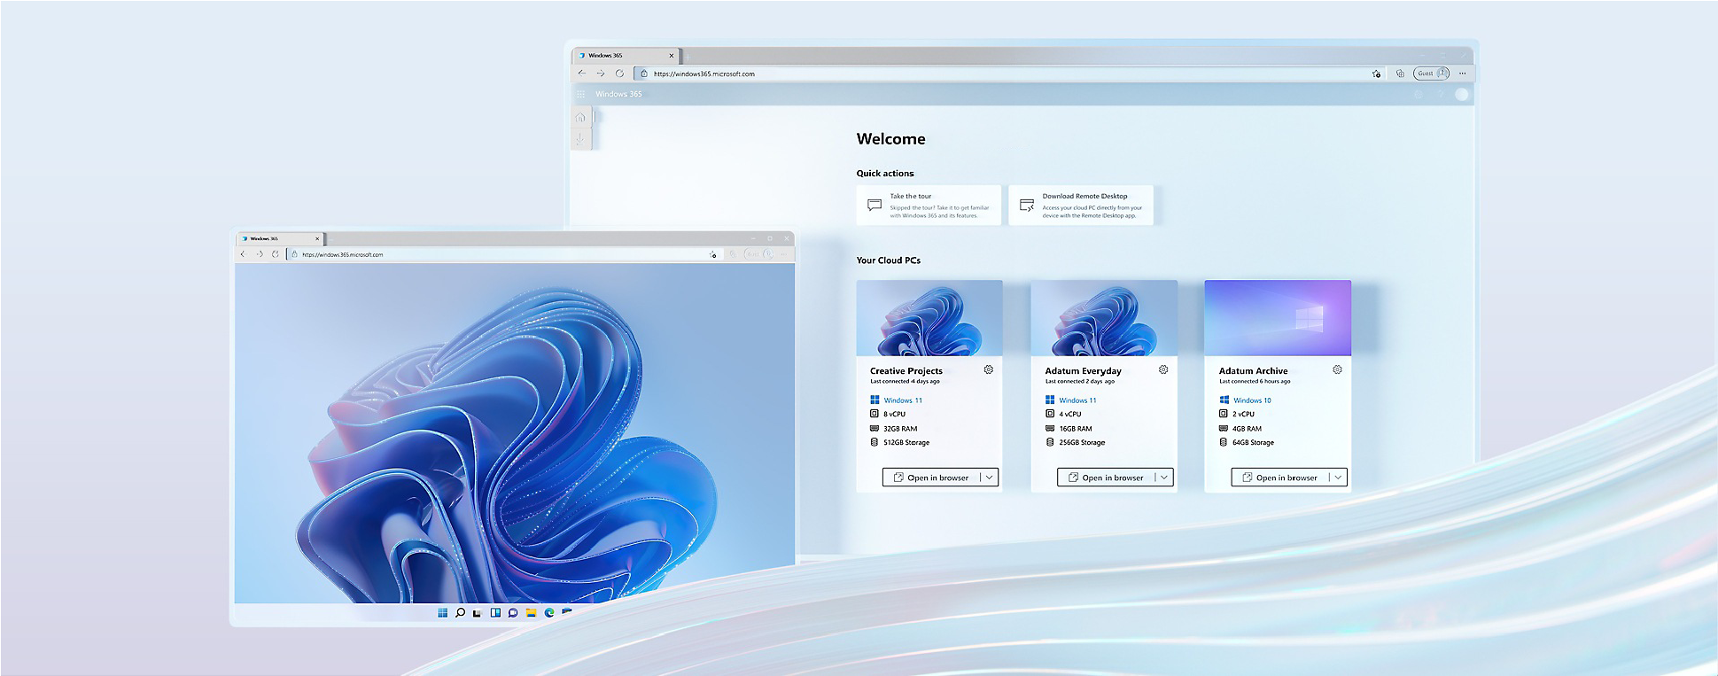Open the app launcher grid beside Windows 365

tap(581, 94)
